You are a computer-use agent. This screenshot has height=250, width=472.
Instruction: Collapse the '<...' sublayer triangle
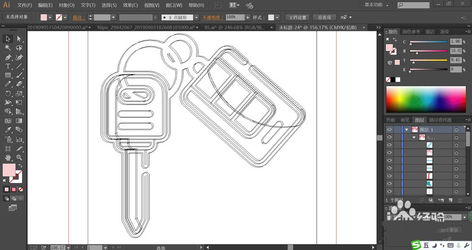[x=414, y=137]
